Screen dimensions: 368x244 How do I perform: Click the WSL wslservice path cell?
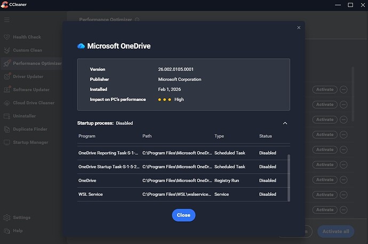[177, 194]
